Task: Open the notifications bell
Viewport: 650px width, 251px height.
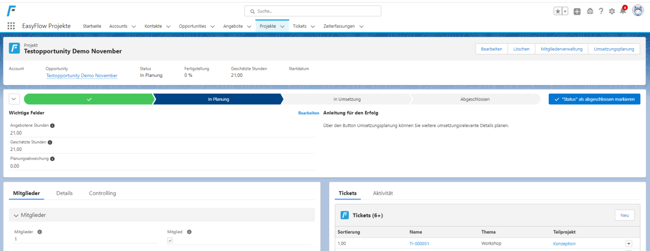Action: 623,11
